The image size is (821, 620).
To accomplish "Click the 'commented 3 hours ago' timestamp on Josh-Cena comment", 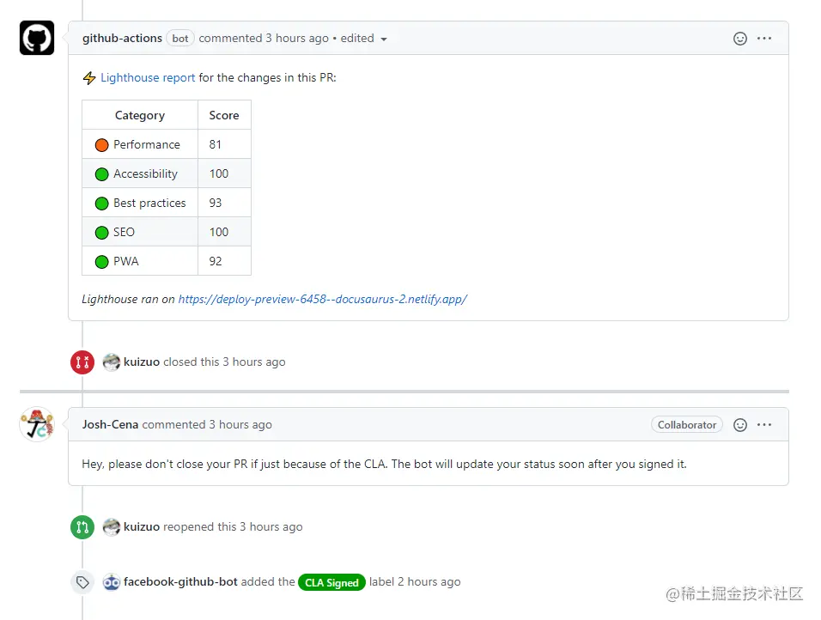I will coord(207,425).
